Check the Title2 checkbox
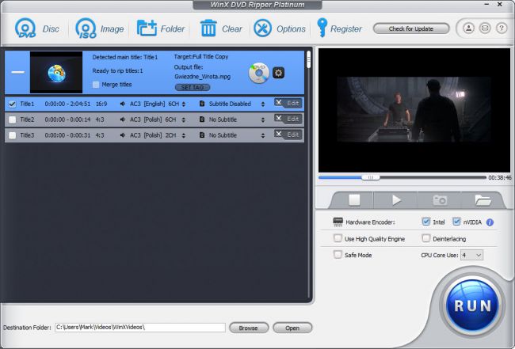Viewport: 515px width, 349px height. (x=12, y=119)
